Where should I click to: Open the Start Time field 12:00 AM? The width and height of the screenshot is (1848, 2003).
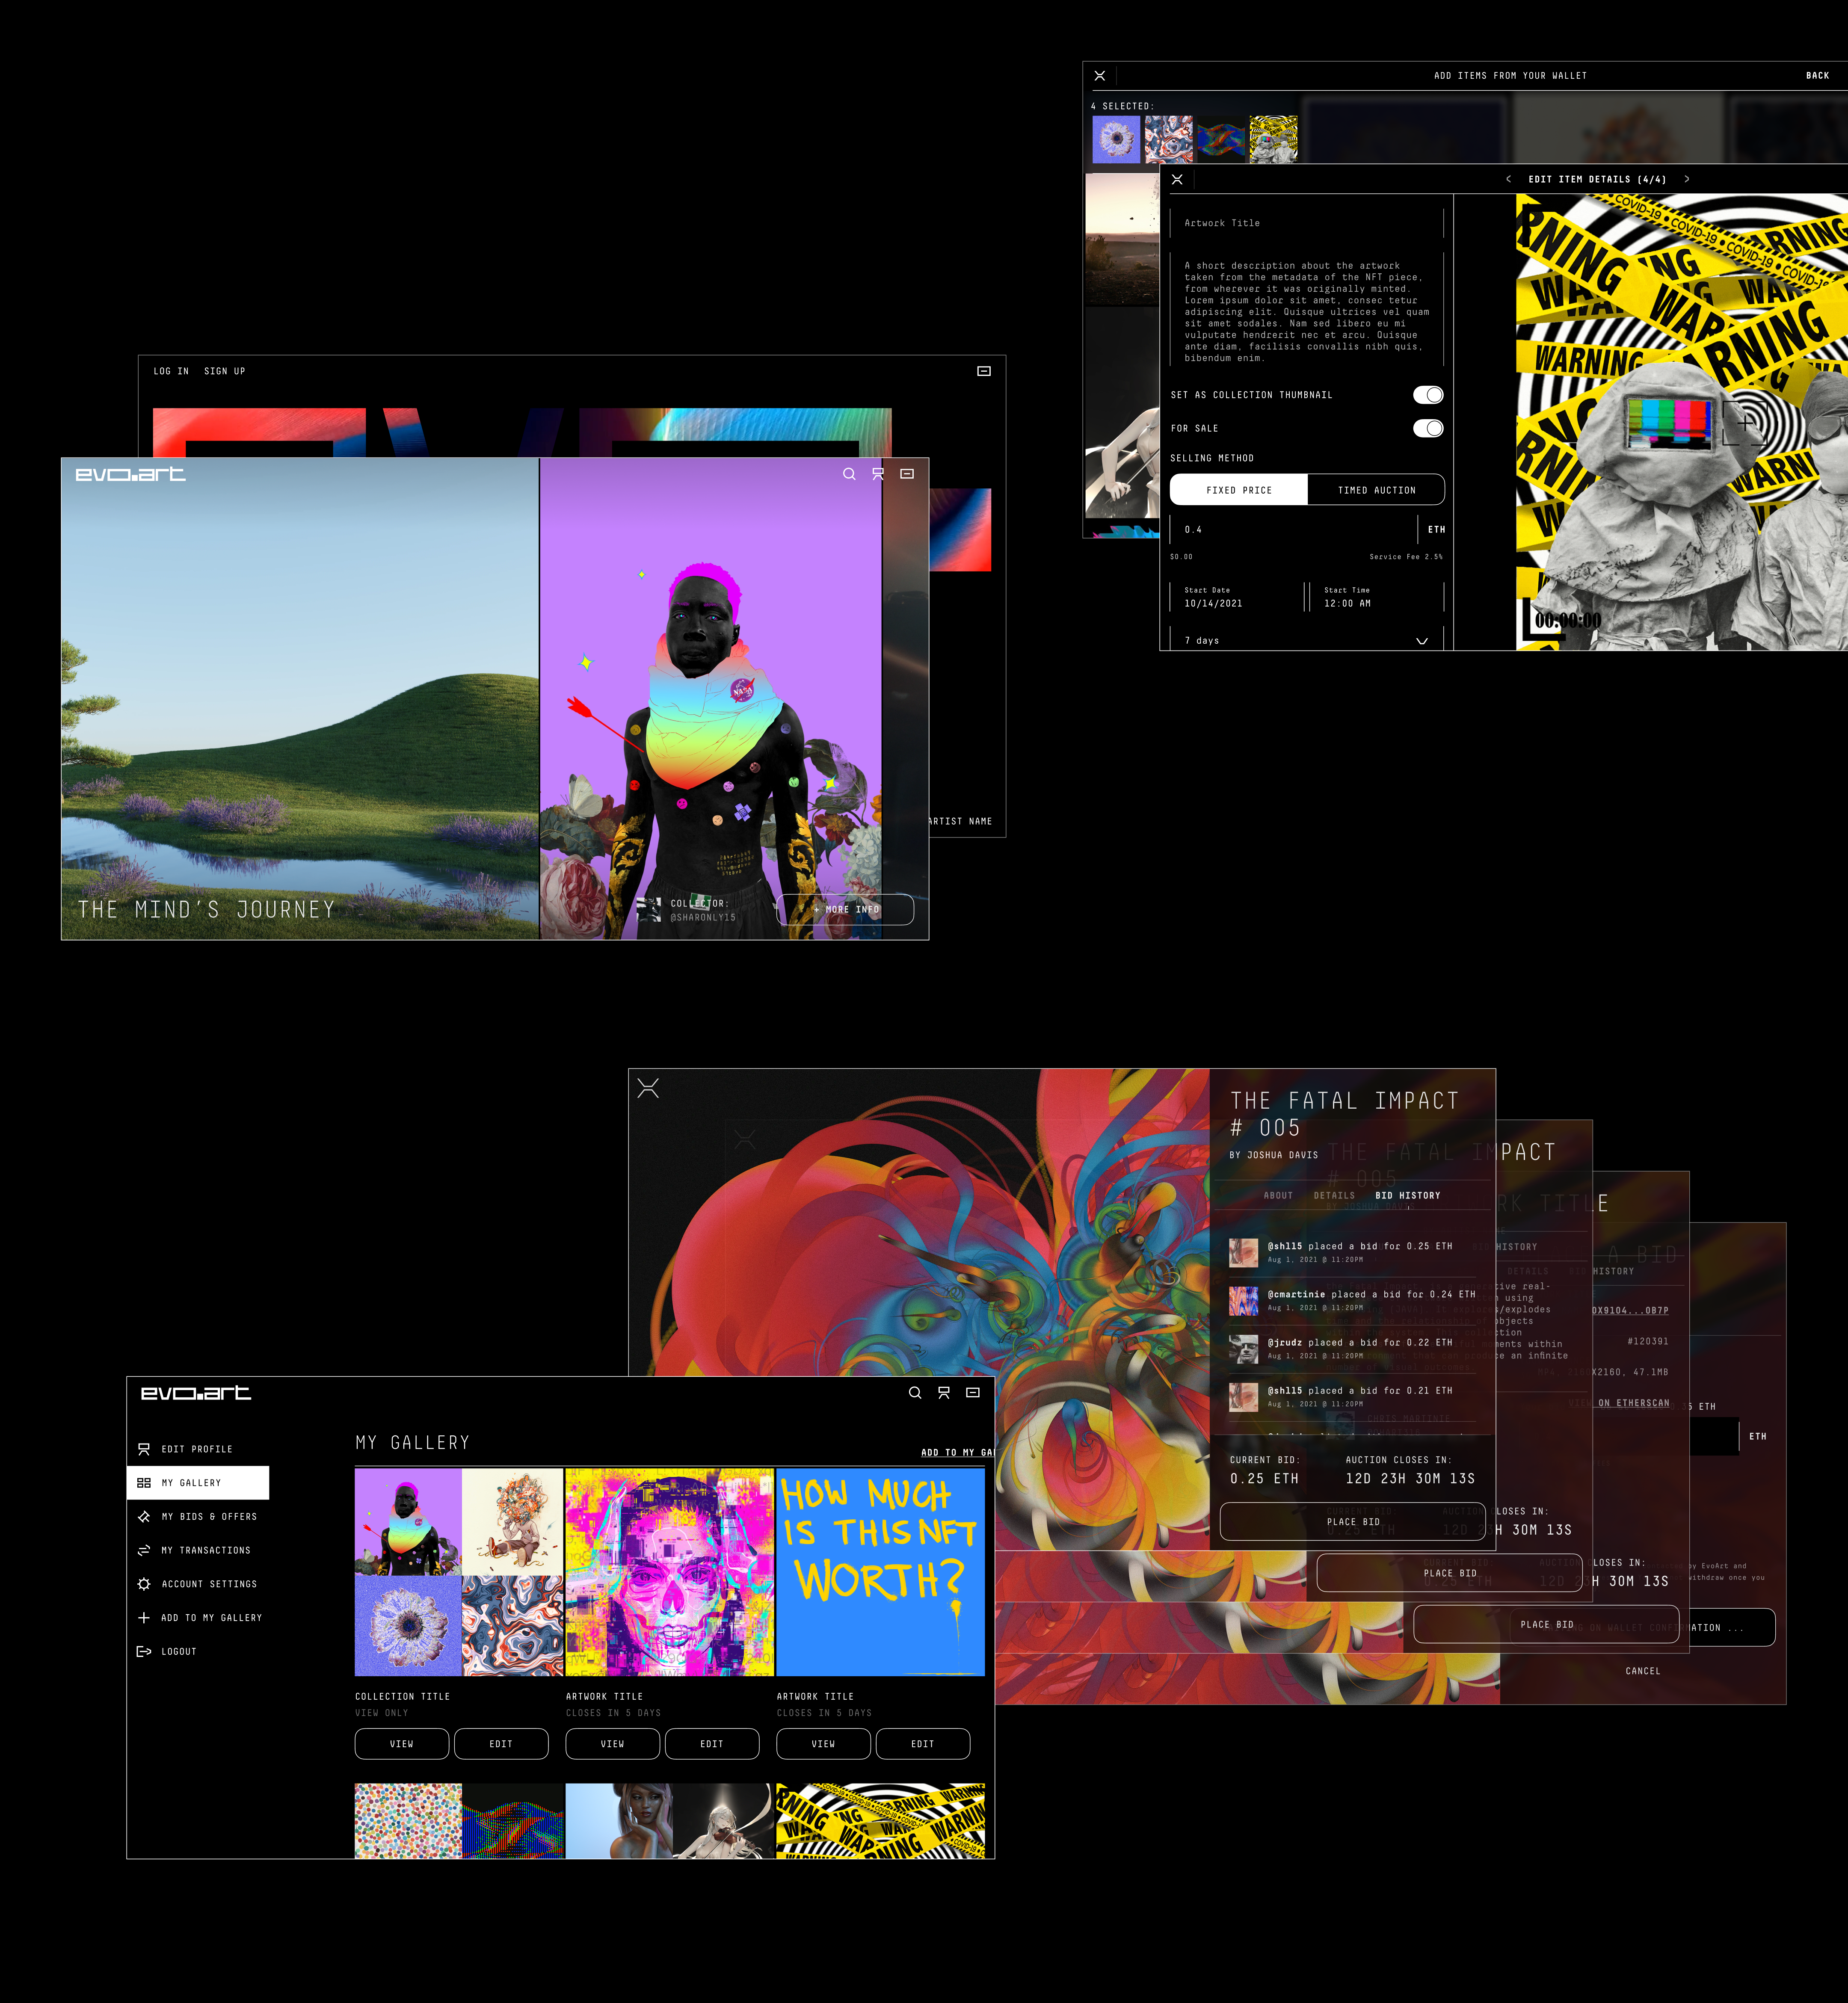click(x=1377, y=597)
